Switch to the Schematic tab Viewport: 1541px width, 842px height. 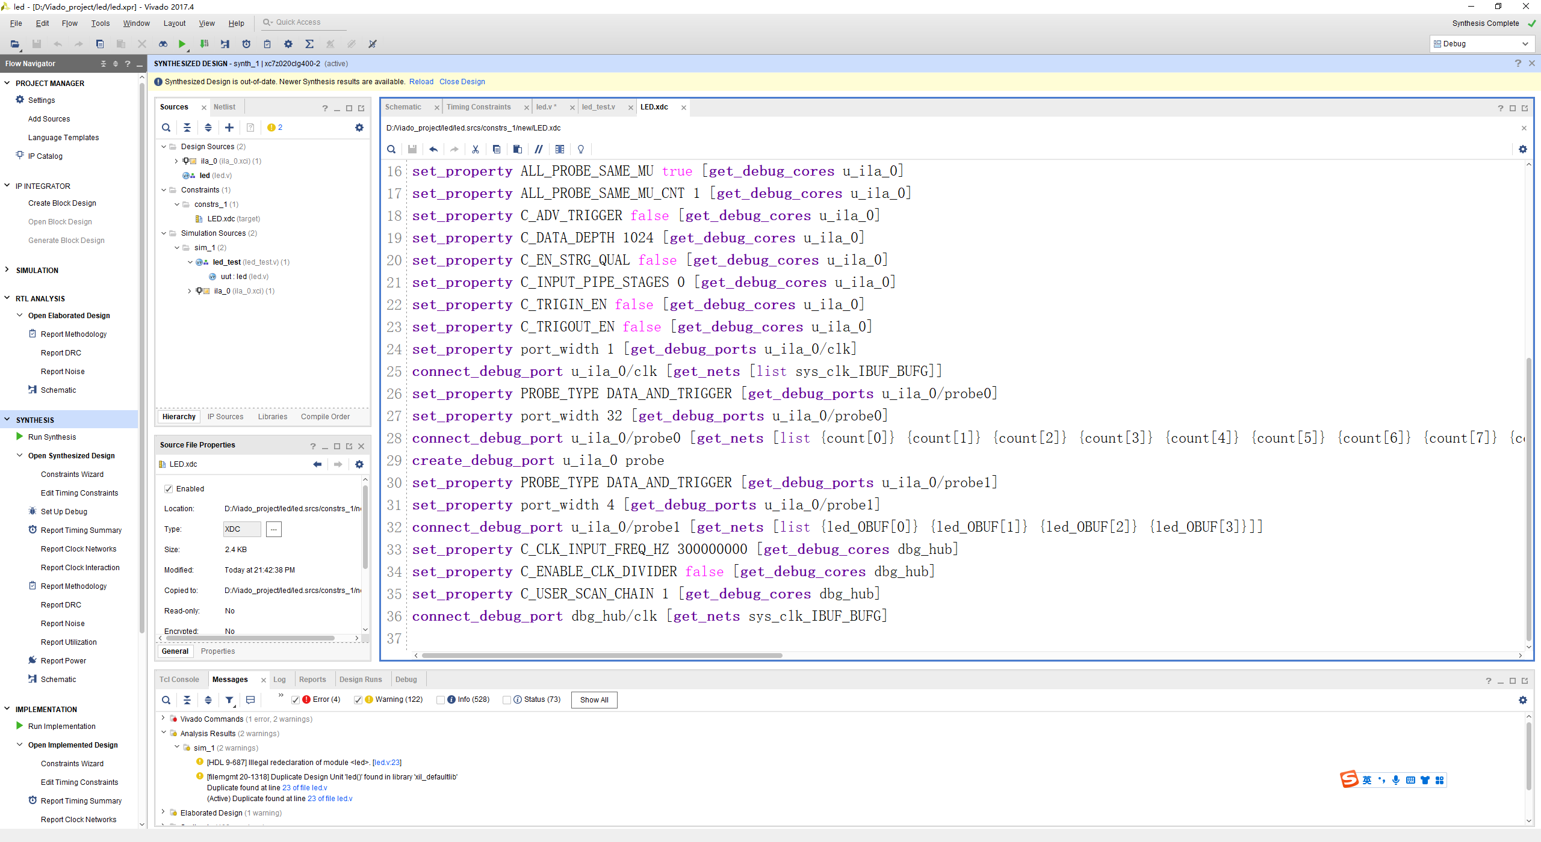[403, 107]
